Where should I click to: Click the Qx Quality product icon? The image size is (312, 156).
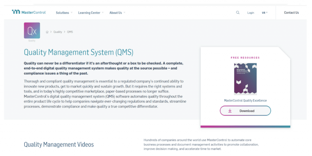point(32,30)
